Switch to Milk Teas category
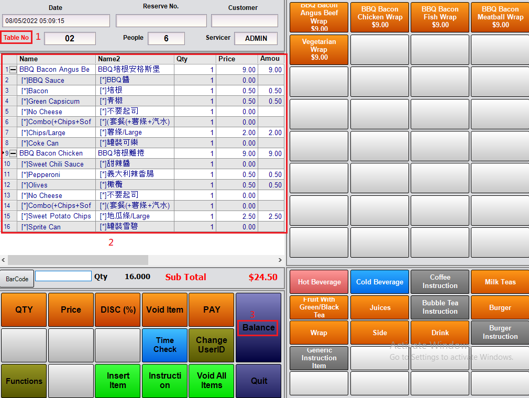The height and width of the screenshot is (398, 529). [500, 282]
